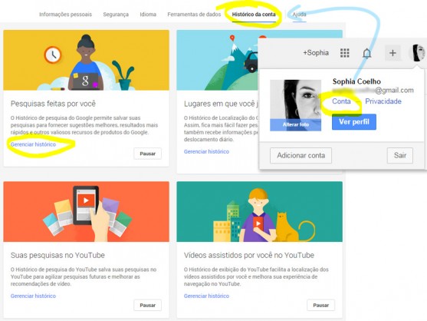Pause Vídeos assistidos por você no YouTube
The width and height of the screenshot is (427, 321).
pos(320,305)
